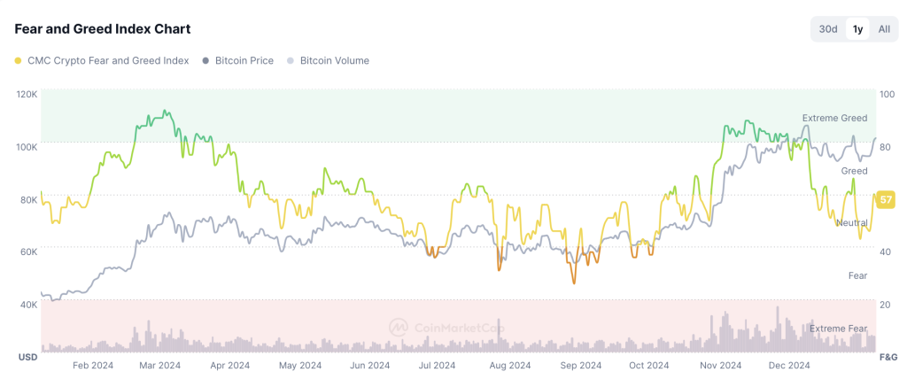Click the light gray Bitcoin Volume legend dot

coord(291,61)
